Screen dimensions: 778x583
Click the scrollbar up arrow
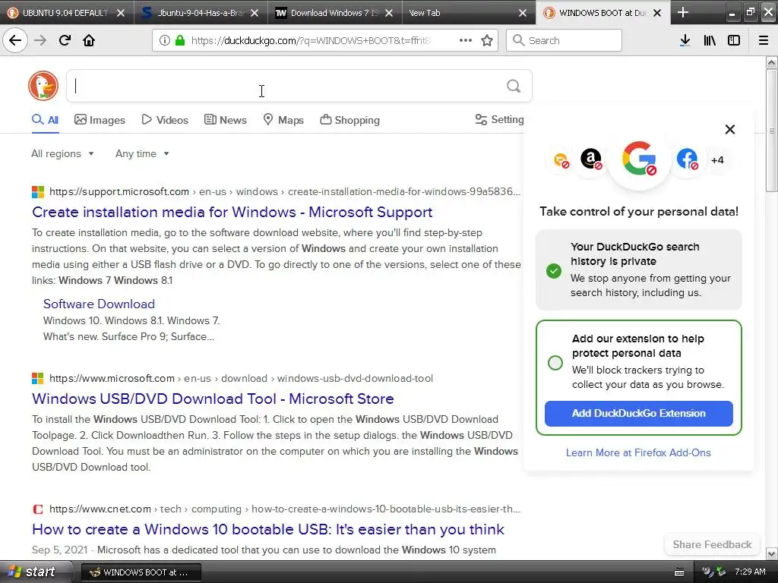[x=771, y=62]
